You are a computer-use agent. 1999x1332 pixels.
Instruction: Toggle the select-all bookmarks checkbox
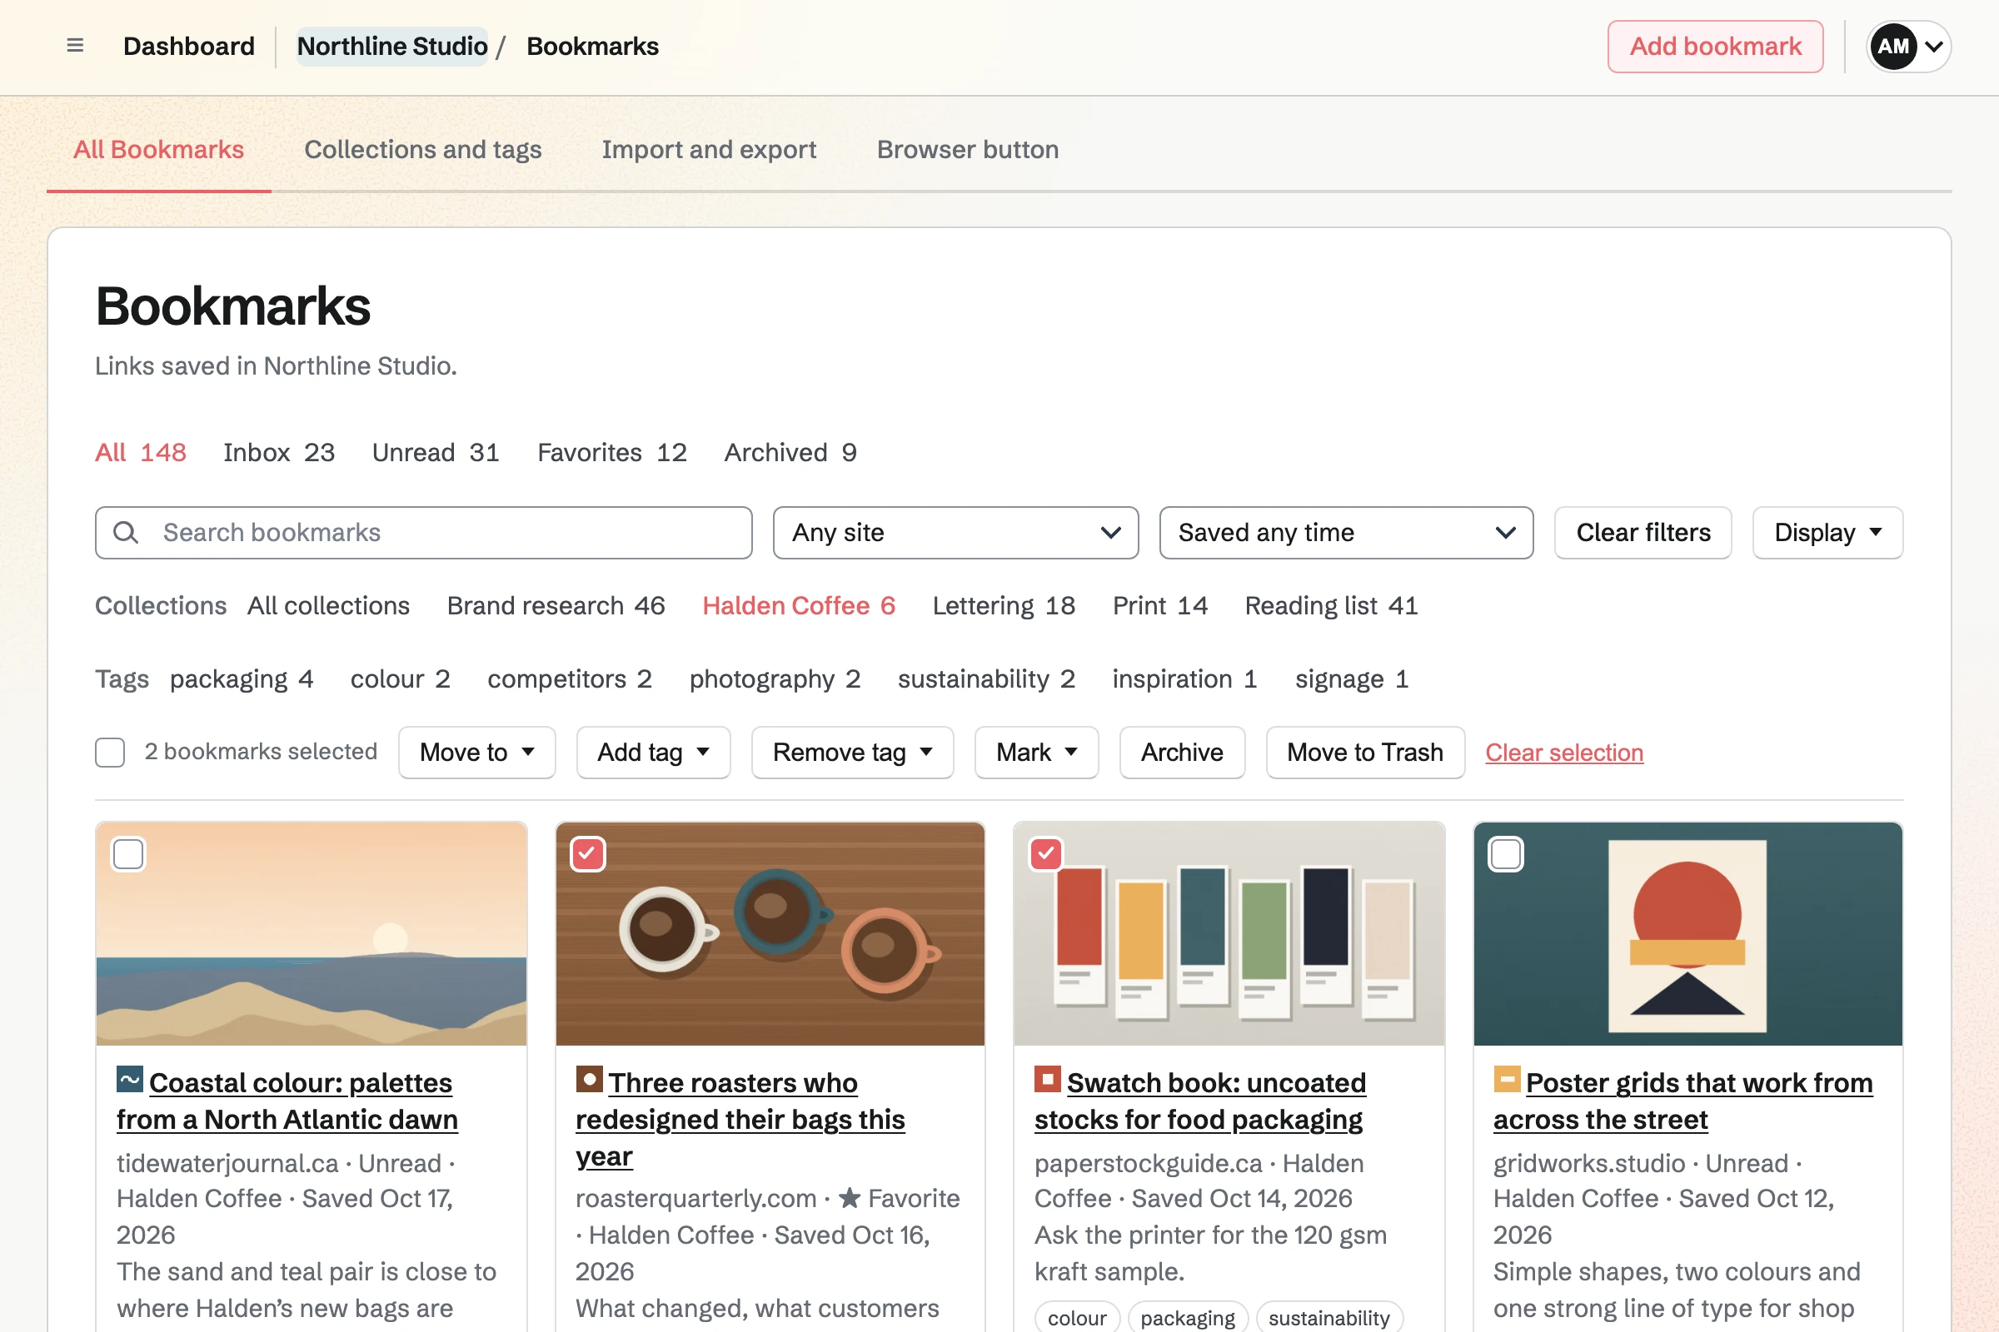pyautogui.click(x=110, y=753)
